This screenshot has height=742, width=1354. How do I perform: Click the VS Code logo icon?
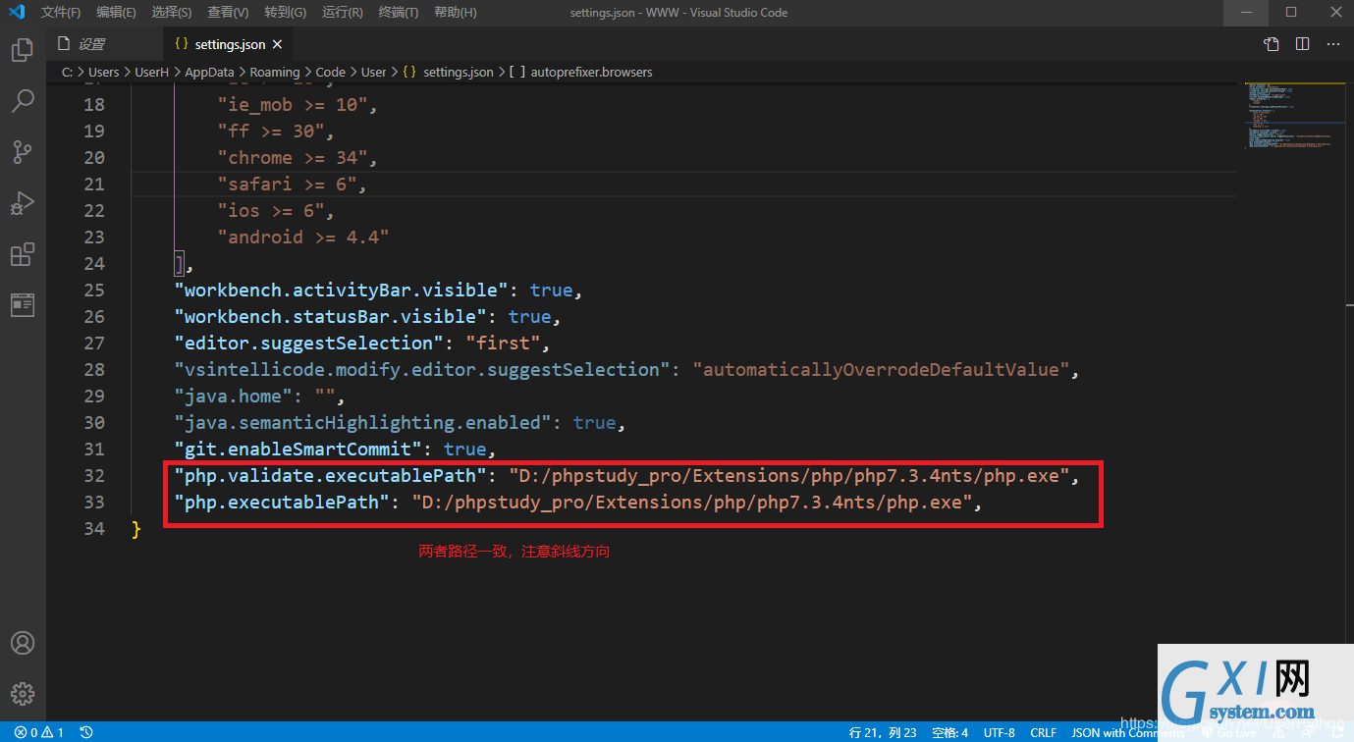(15, 12)
